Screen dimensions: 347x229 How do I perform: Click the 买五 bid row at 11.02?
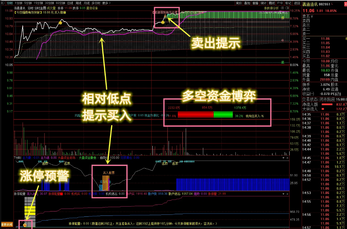pyautogui.click(x=325, y=56)
